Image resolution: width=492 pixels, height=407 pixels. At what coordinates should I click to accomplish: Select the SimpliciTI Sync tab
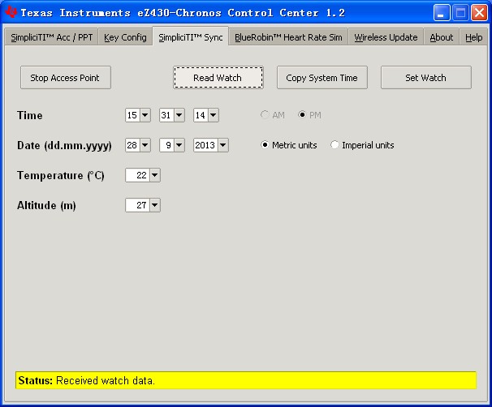[191, 37]
